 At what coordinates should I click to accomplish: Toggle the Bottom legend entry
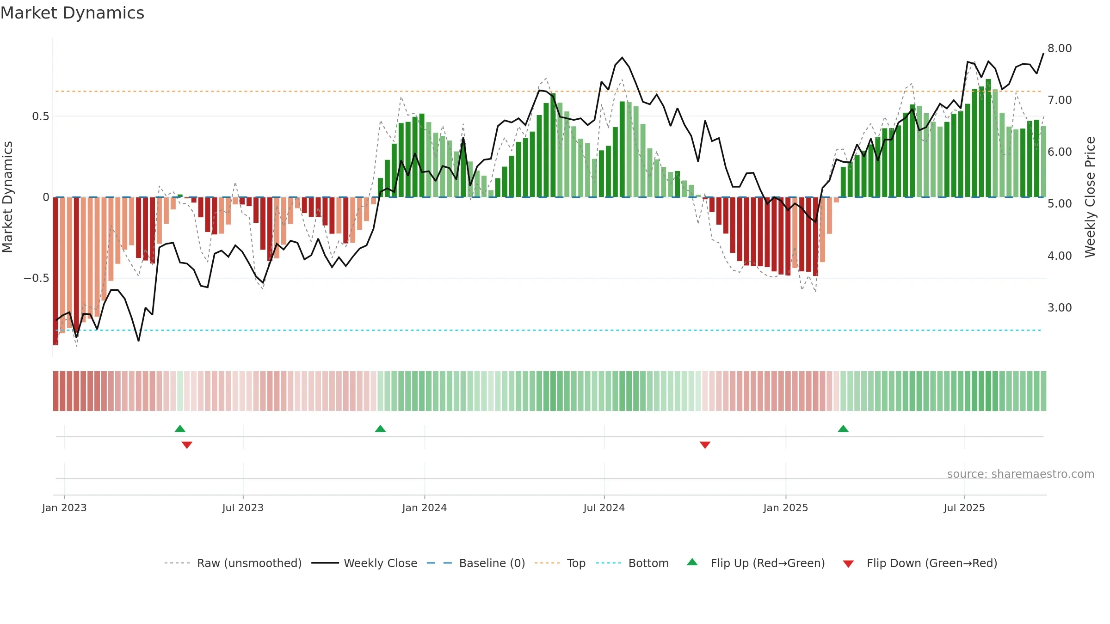click(x=632, y=563)
